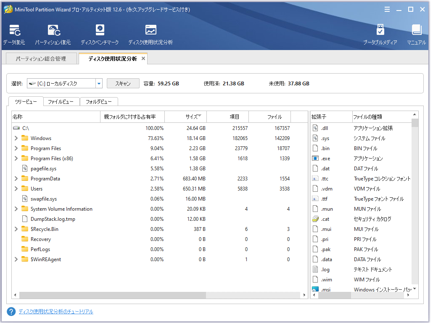The width and height of the screenshot is (433, 323).
Task: Sort by サイズ column header
Action: [185, 116]
